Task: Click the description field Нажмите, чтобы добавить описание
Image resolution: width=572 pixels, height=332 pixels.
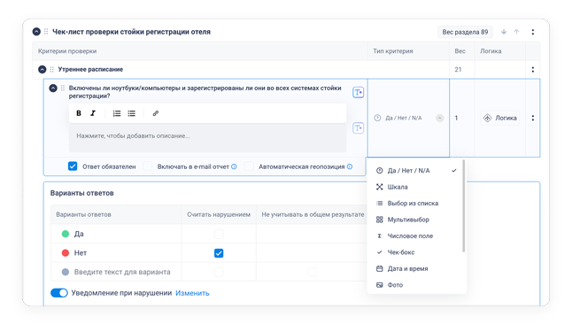Action: 207,137
